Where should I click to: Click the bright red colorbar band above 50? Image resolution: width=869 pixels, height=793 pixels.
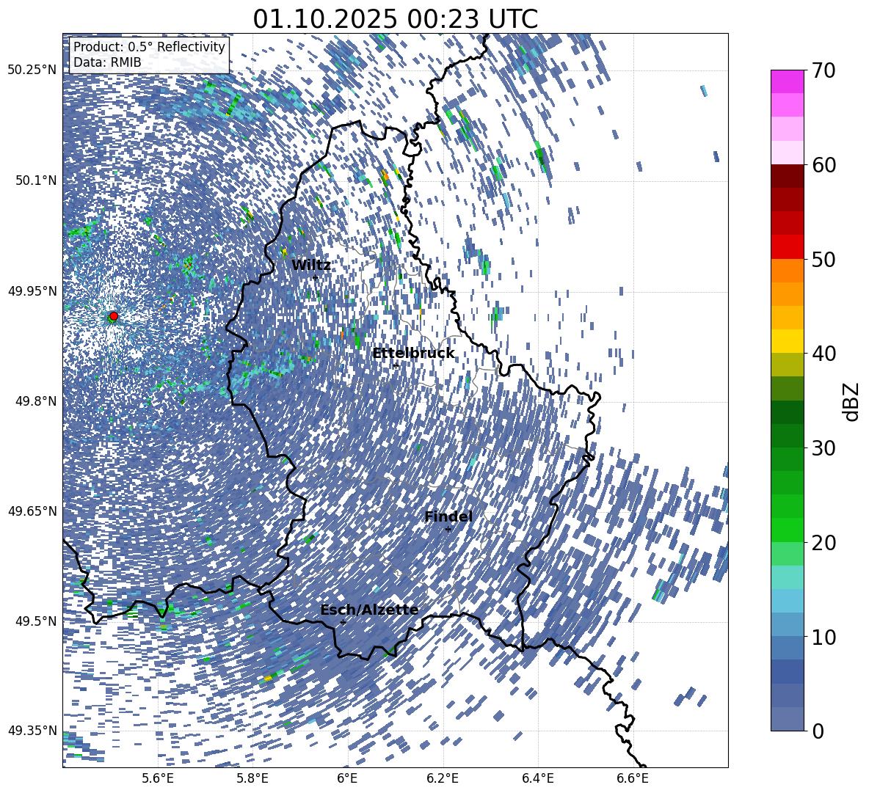[x=787, y=247]
